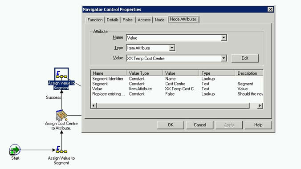Open the Roles tab

(x=127, y=20)
